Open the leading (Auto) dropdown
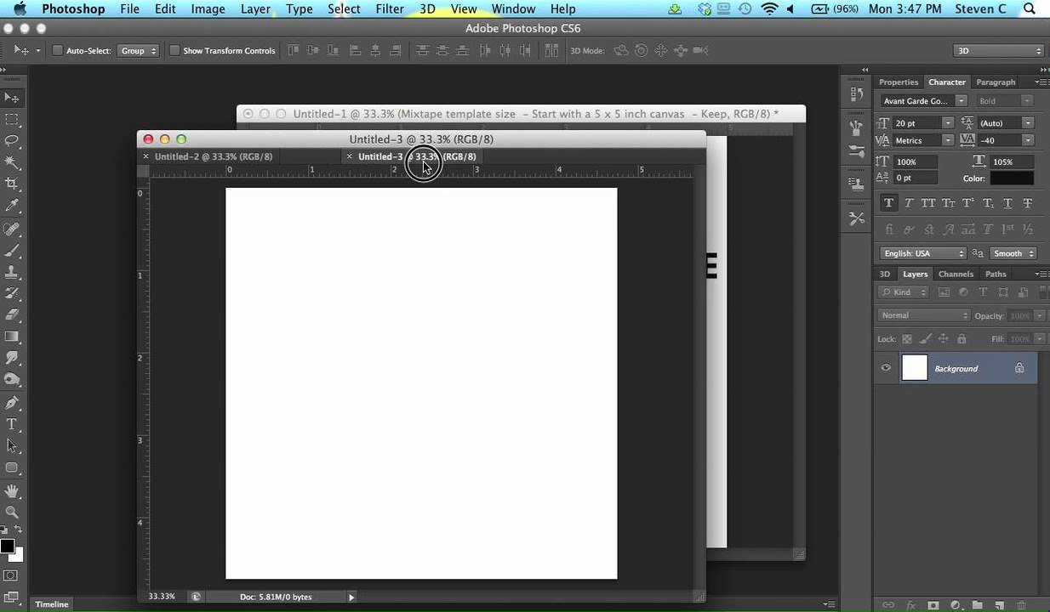Viewport: 1050px width, 612px height. tap(1029, 123)
